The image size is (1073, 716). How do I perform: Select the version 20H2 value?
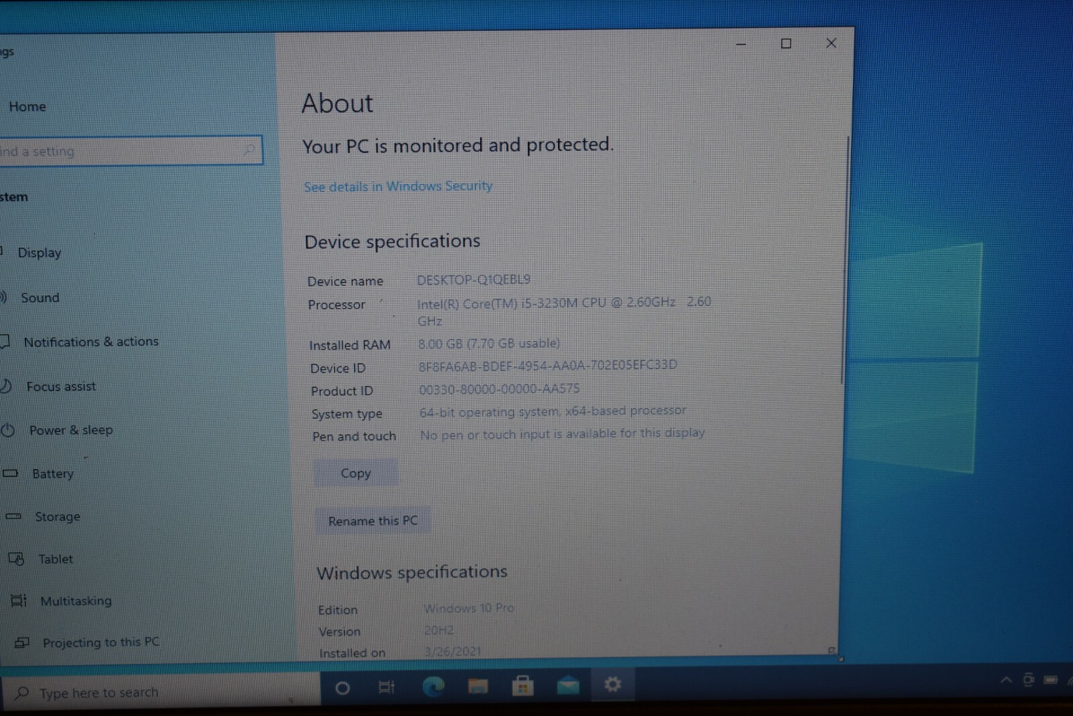point(439,630)
